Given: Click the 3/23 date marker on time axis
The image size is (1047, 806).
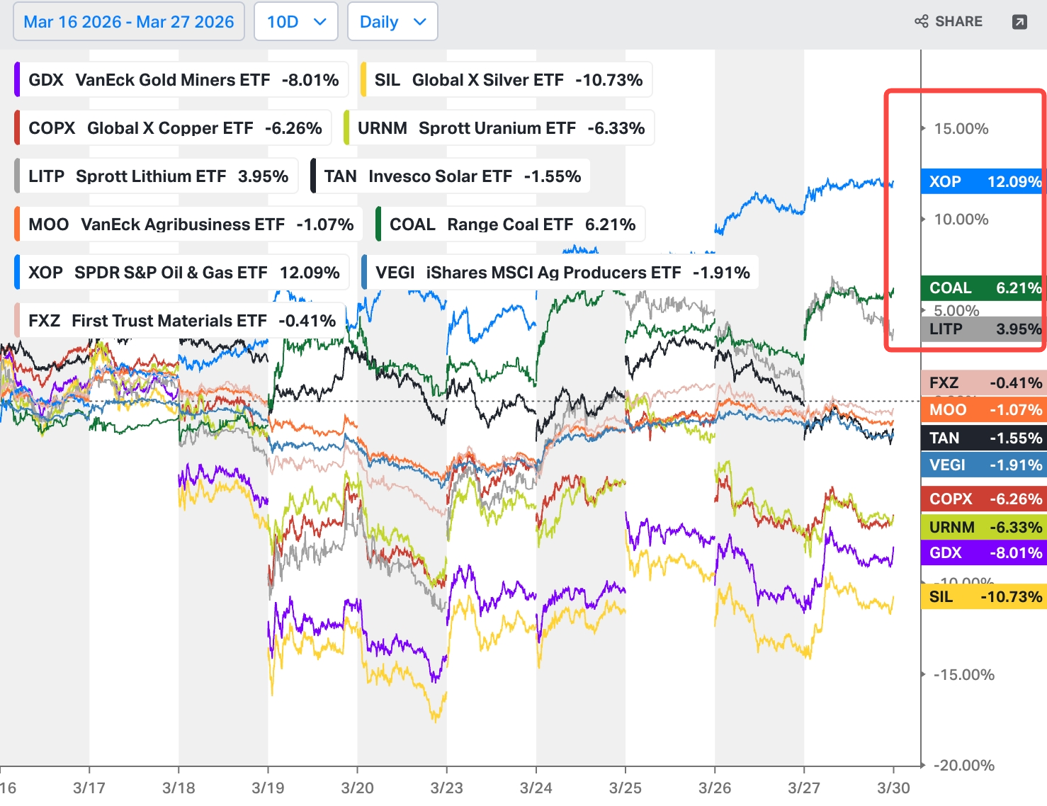Looking at the screenshot, I should 446,788.
